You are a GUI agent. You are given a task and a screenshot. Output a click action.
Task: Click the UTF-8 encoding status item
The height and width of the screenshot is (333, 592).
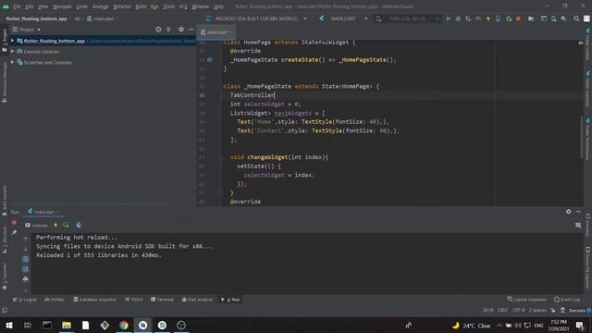[x=518, y=310]
